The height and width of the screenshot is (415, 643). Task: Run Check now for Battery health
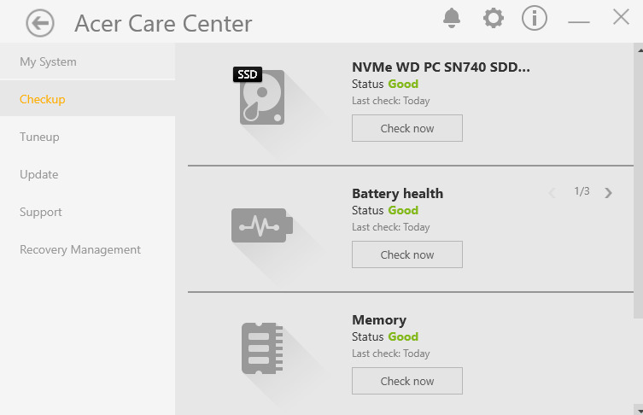[407, 254]
